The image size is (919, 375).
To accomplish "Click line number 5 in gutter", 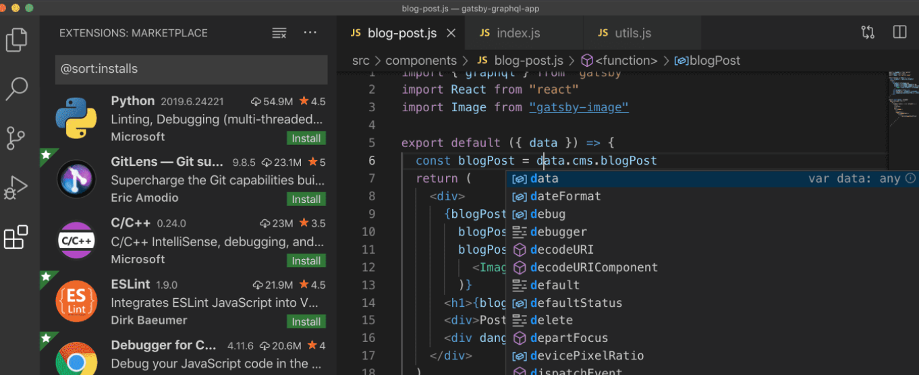I will tap(372, 143).
